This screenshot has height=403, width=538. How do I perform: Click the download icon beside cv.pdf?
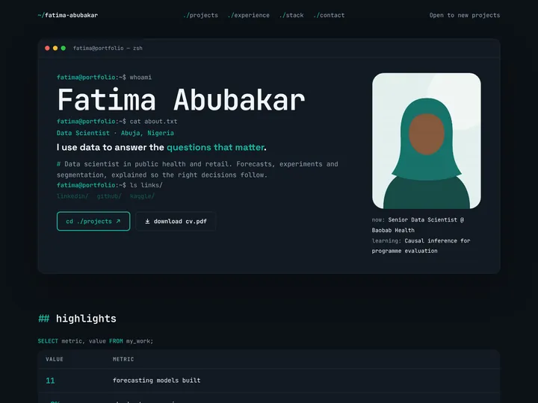(147, 222)
